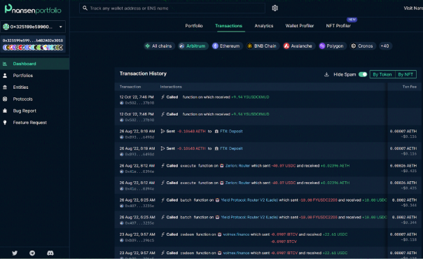Click Zerion Router icon in first execute row
423x259 pixels.
pos(222,166)
